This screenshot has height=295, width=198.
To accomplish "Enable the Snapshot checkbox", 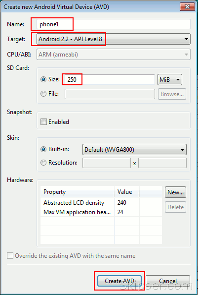I will (43, 122).
